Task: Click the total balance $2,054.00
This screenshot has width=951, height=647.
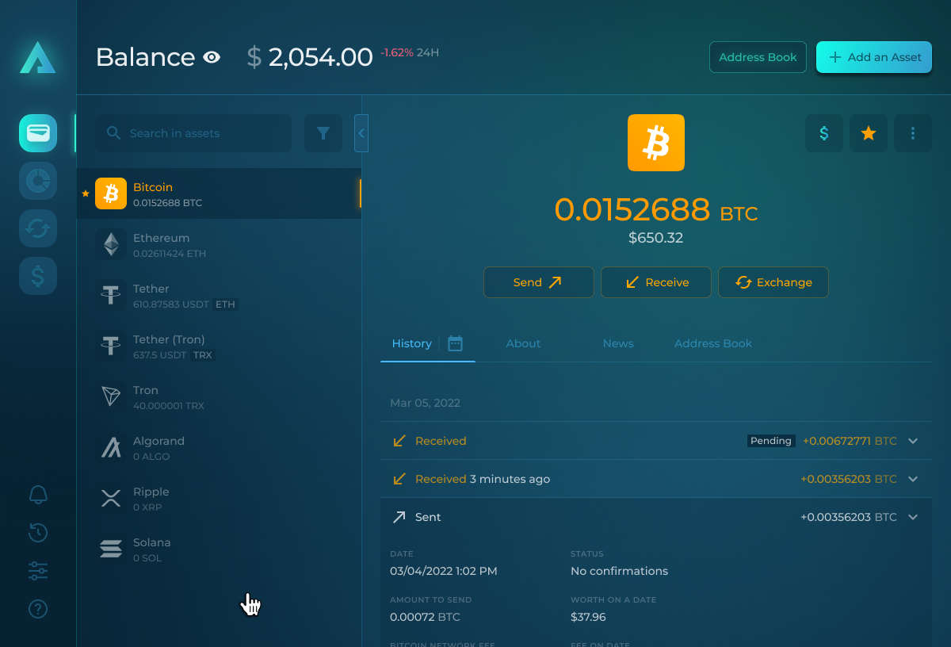Action: (310, 57)
